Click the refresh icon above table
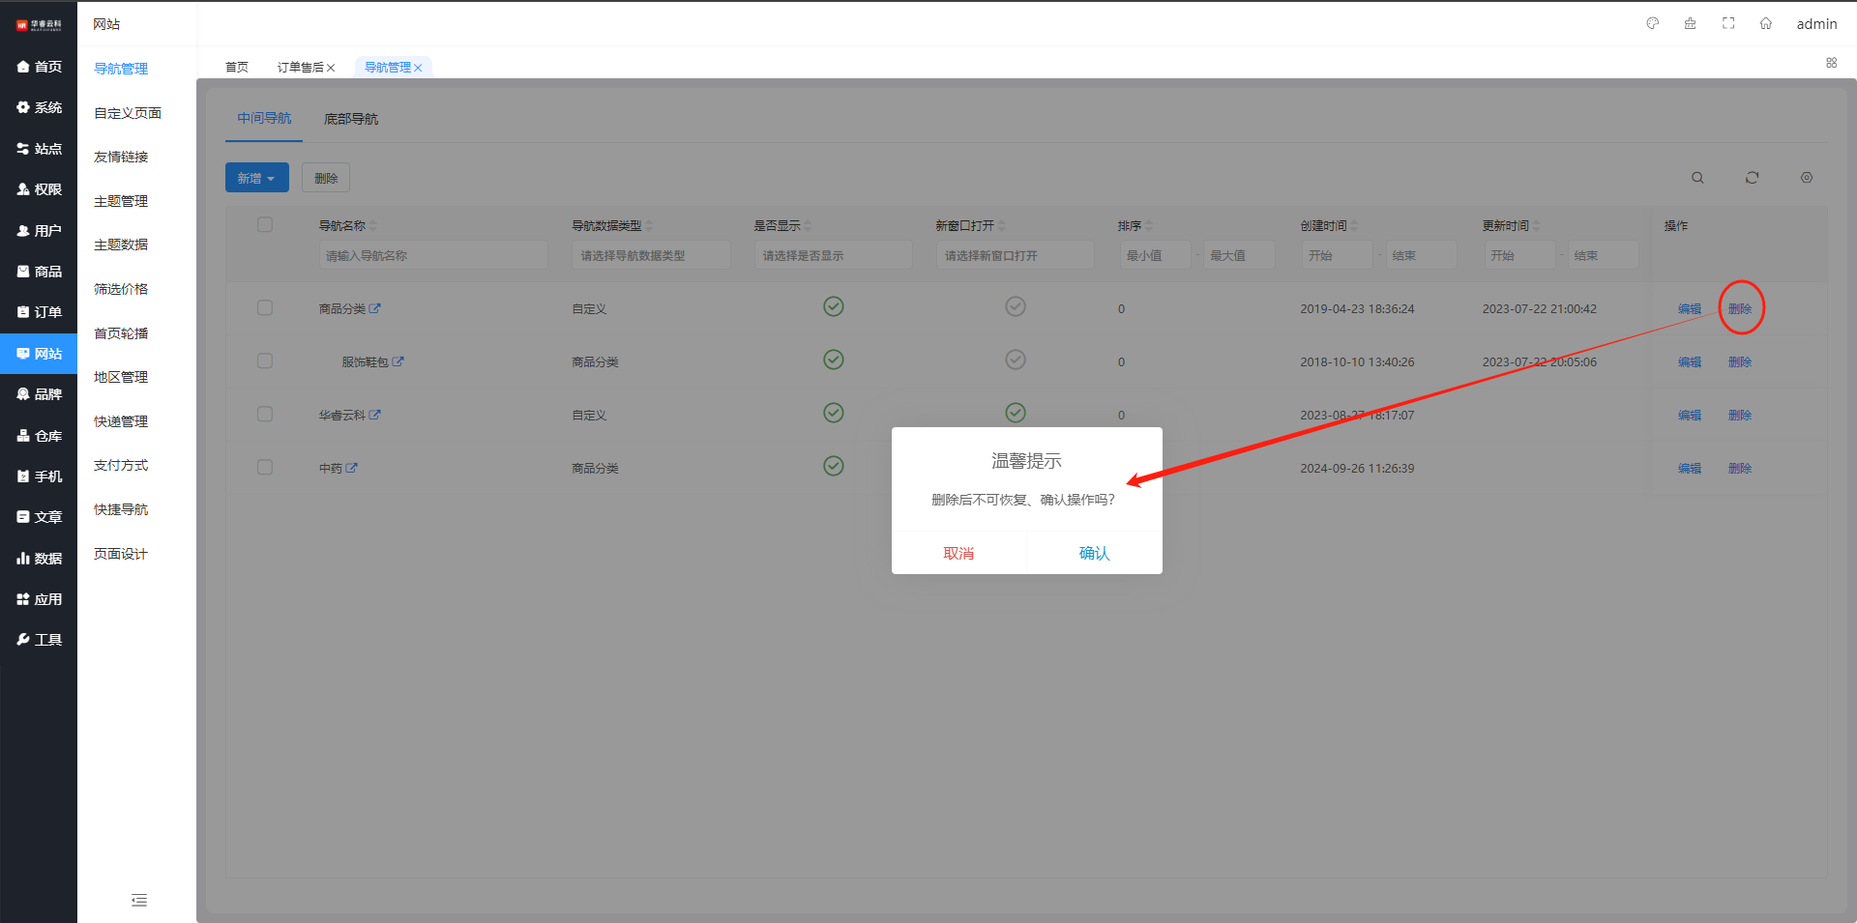This screenshot has height=923, width=1857. [1752, 178]
